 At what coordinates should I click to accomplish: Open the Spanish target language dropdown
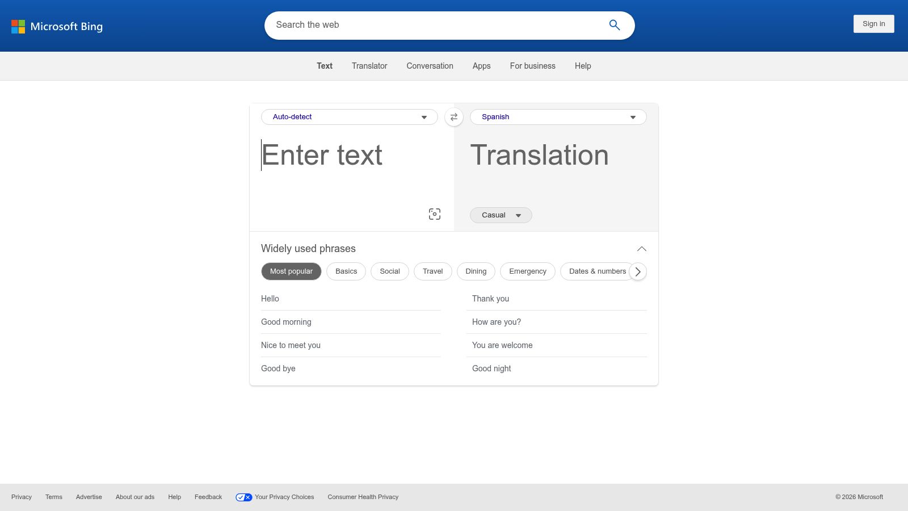558,117
